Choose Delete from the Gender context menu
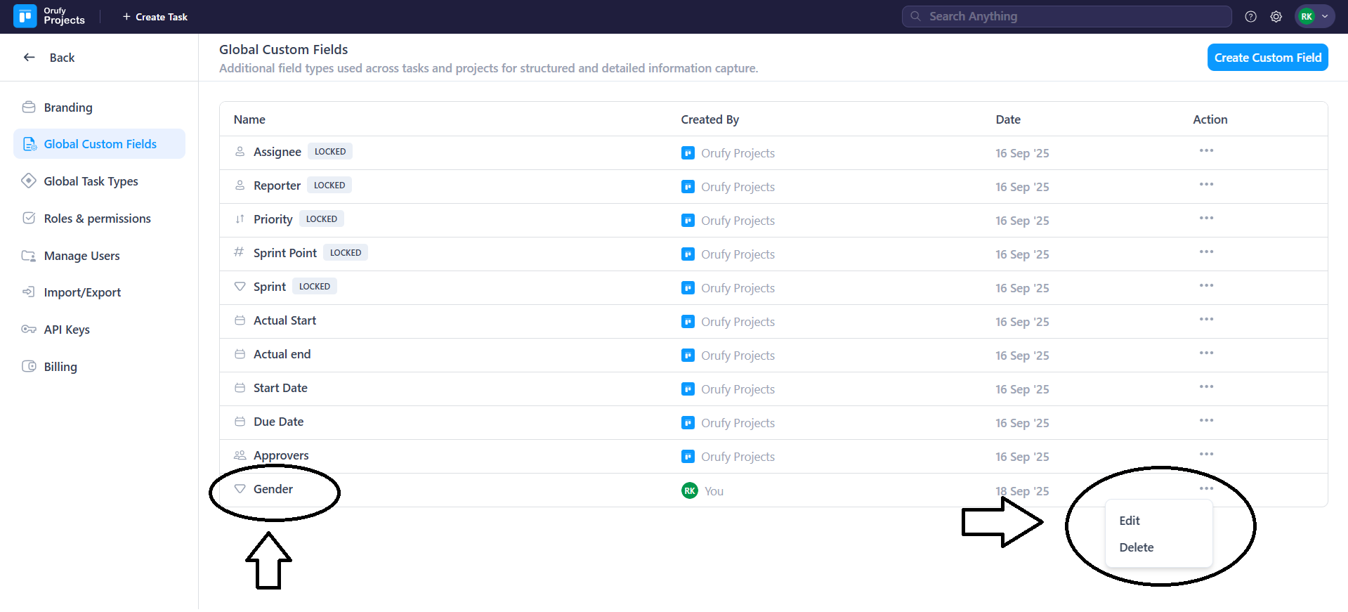 point(1136,547)
